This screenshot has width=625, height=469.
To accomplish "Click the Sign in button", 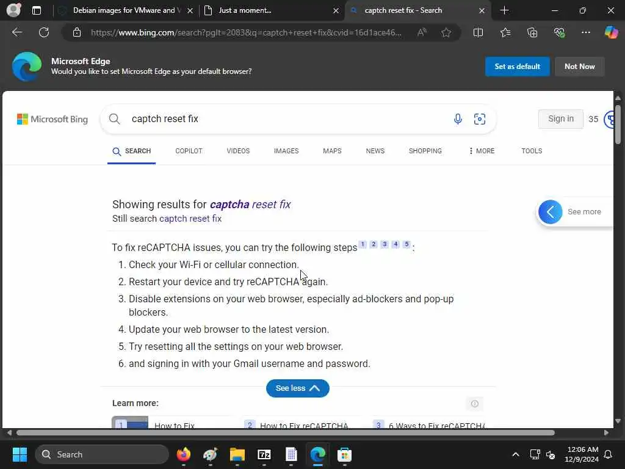I will (x=560, y=119).
